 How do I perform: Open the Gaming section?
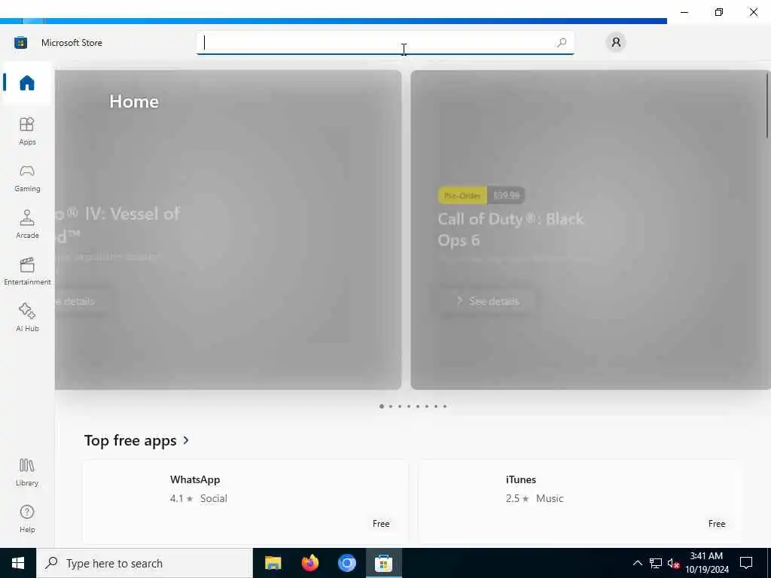coord(27,178)
